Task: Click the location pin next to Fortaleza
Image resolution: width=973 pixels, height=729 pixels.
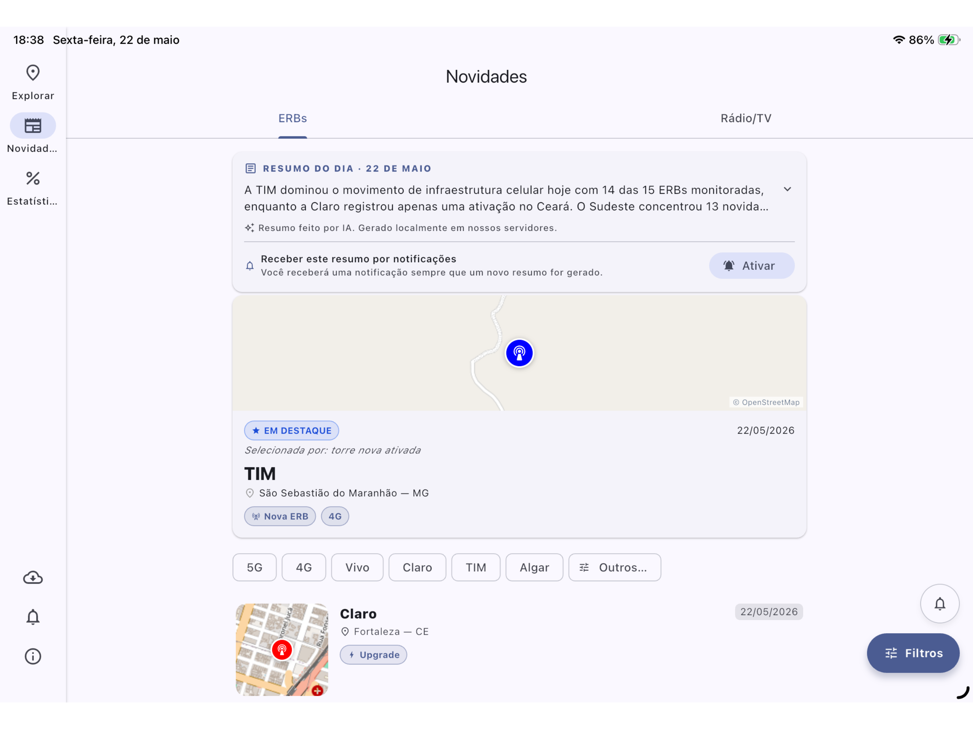Action: (345, 632)
